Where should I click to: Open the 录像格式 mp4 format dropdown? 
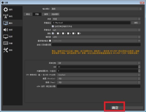(x=96, y=30)
